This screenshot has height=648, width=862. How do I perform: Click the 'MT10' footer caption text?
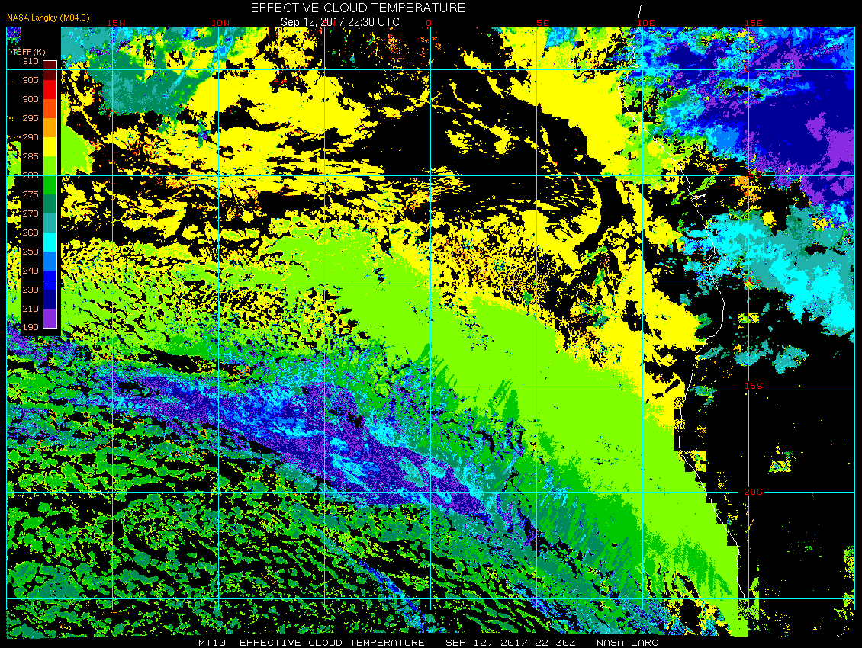click(x=212, y=643)
